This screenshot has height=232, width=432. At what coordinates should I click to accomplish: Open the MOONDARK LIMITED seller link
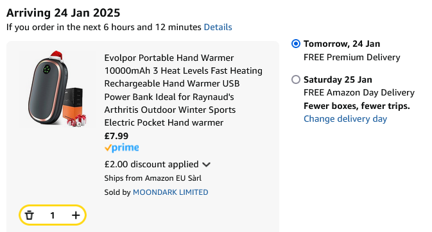(x=171, y=192)
